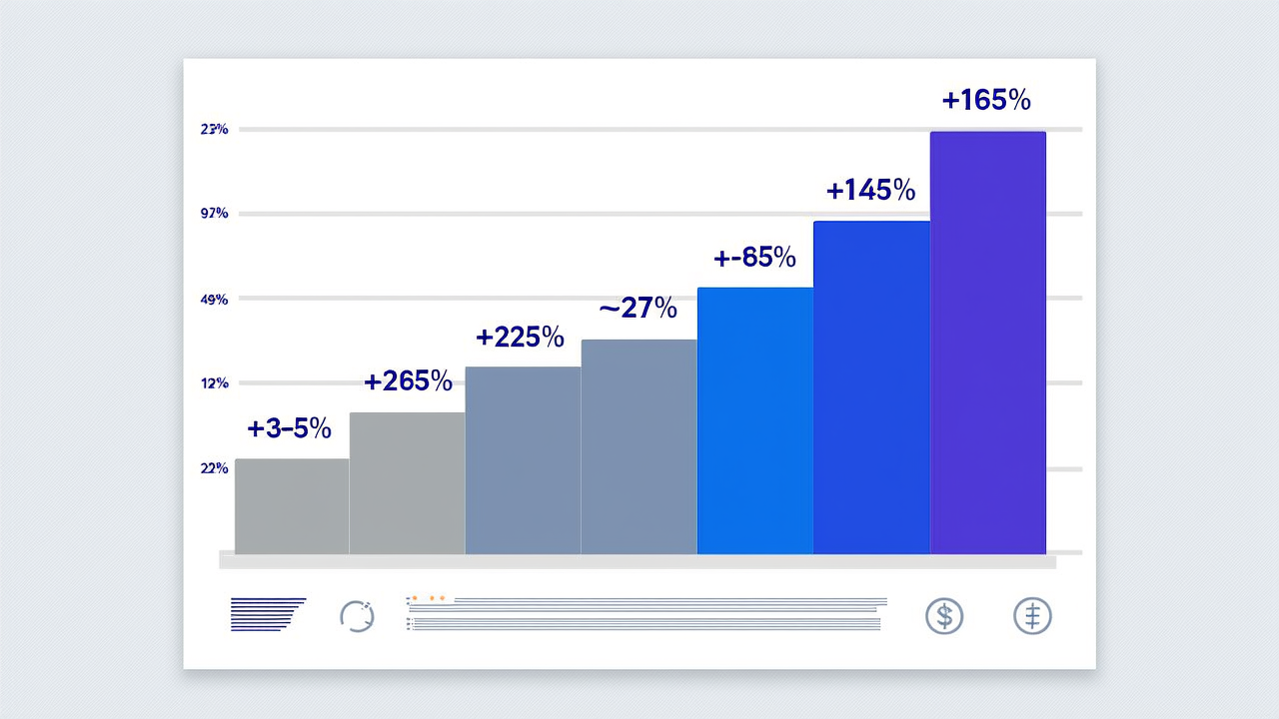Click the gray baseline strip under bars

point(638,562)
